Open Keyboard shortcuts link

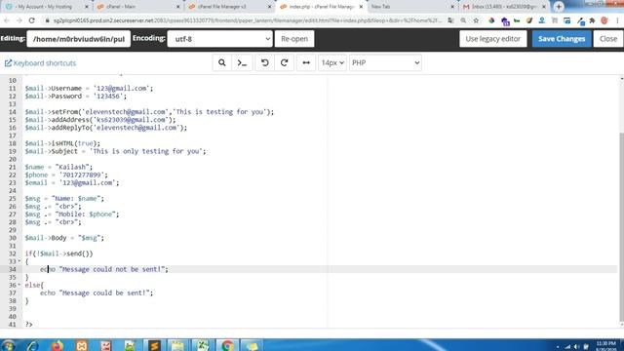point(40,63)
